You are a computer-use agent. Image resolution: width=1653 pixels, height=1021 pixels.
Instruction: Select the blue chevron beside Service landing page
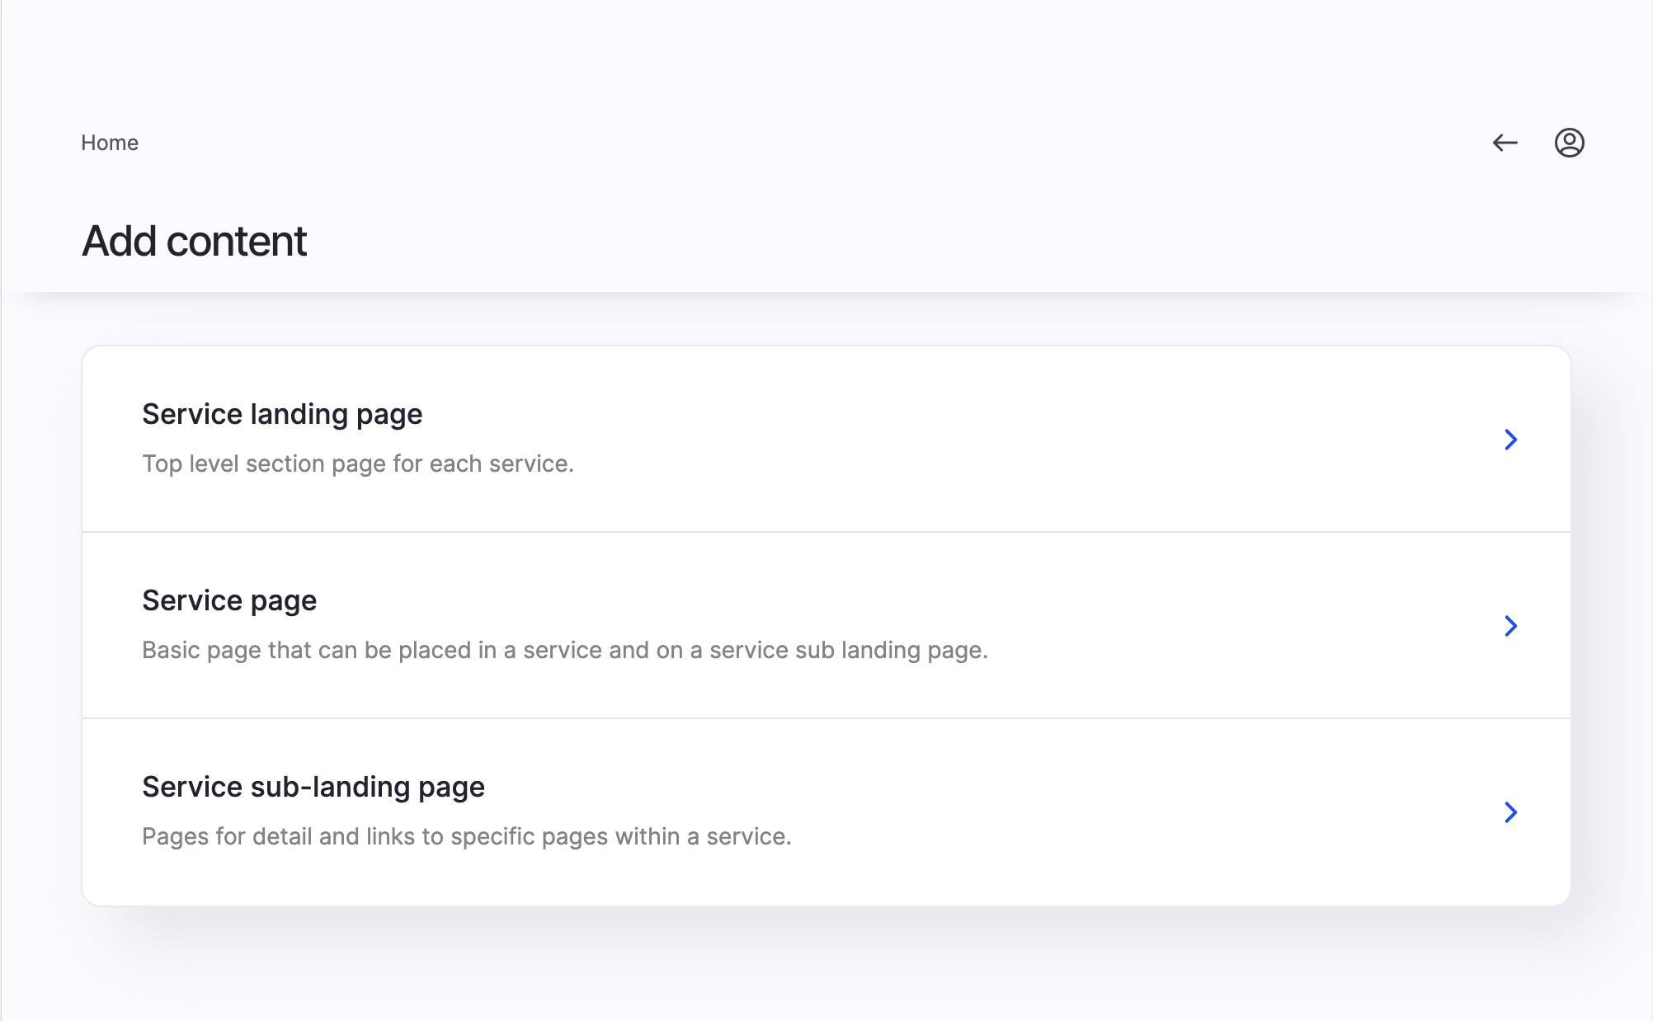pyautogui.click(x=1510, y=440)
